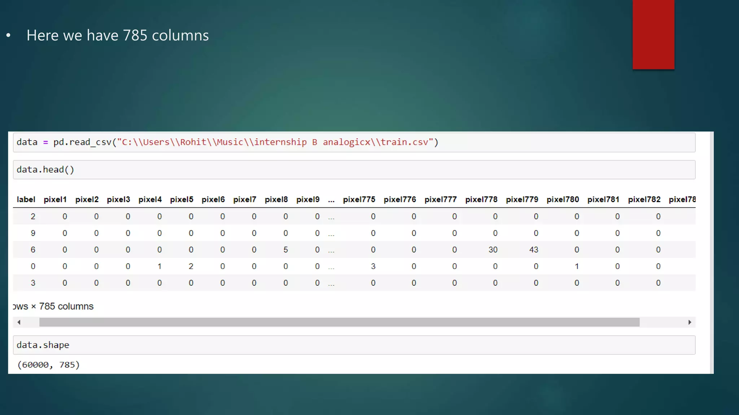This screenshot has height=415, width=739.
Task: Click label value 9 in second row
Action: click(33, 233)
